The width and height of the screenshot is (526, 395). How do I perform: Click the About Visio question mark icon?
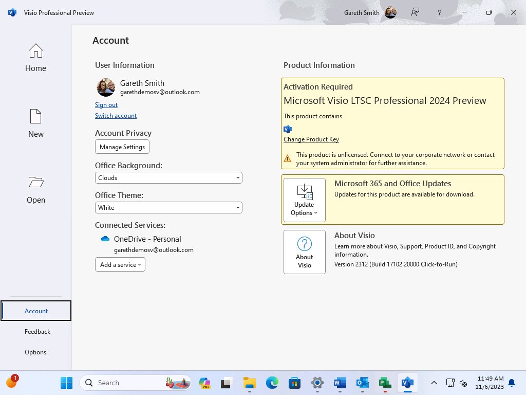[304, 244]
